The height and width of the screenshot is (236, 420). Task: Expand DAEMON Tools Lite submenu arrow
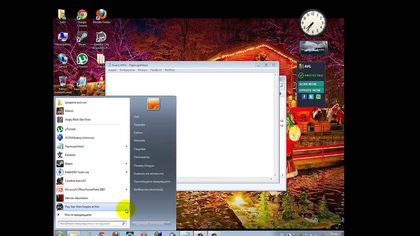(126, 172)
